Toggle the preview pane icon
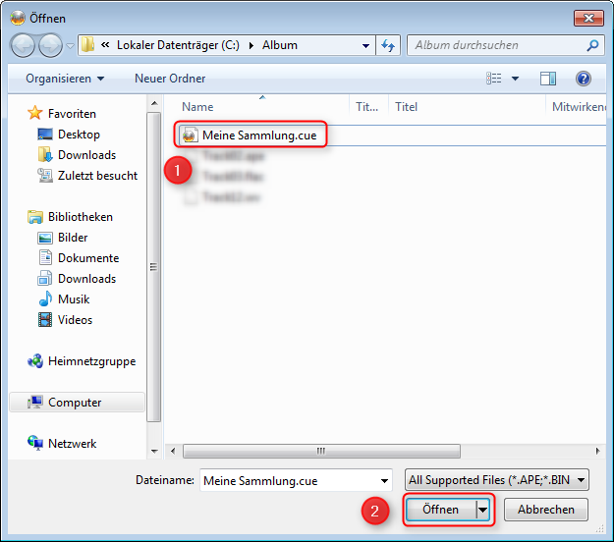This screenshot has width=614, height=542. pos(548,79)
